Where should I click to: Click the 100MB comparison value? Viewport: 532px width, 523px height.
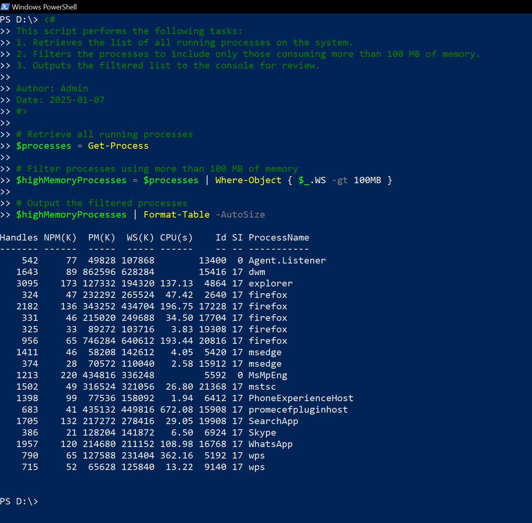367,180
